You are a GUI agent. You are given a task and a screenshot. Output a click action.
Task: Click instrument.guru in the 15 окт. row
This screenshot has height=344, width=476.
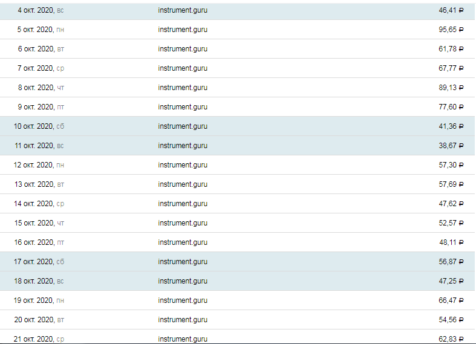point(183,223)
